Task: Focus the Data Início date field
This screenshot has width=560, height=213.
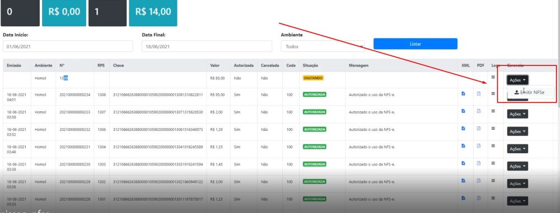Action: point(68,46)
